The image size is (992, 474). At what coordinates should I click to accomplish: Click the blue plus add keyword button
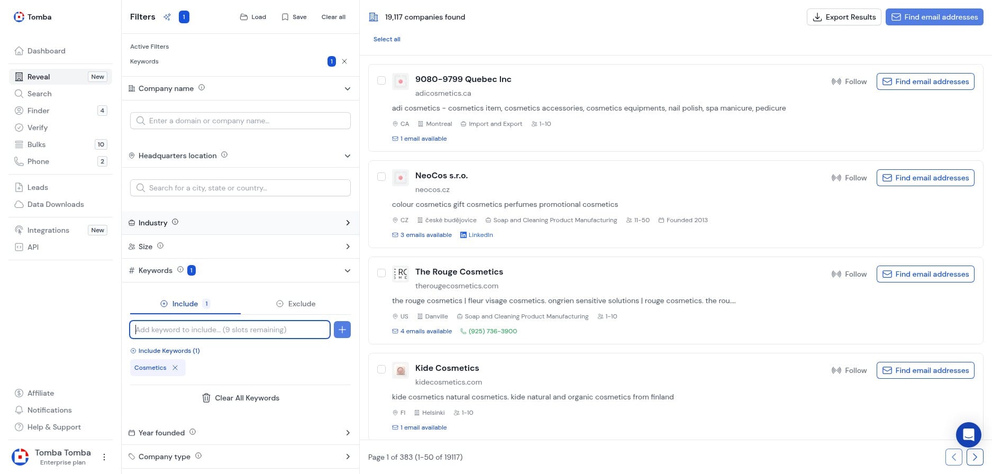point(342,330)
